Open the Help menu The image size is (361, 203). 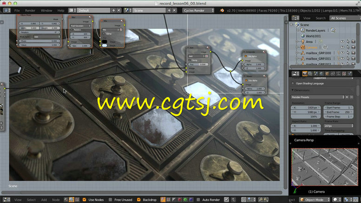[61, 11]
